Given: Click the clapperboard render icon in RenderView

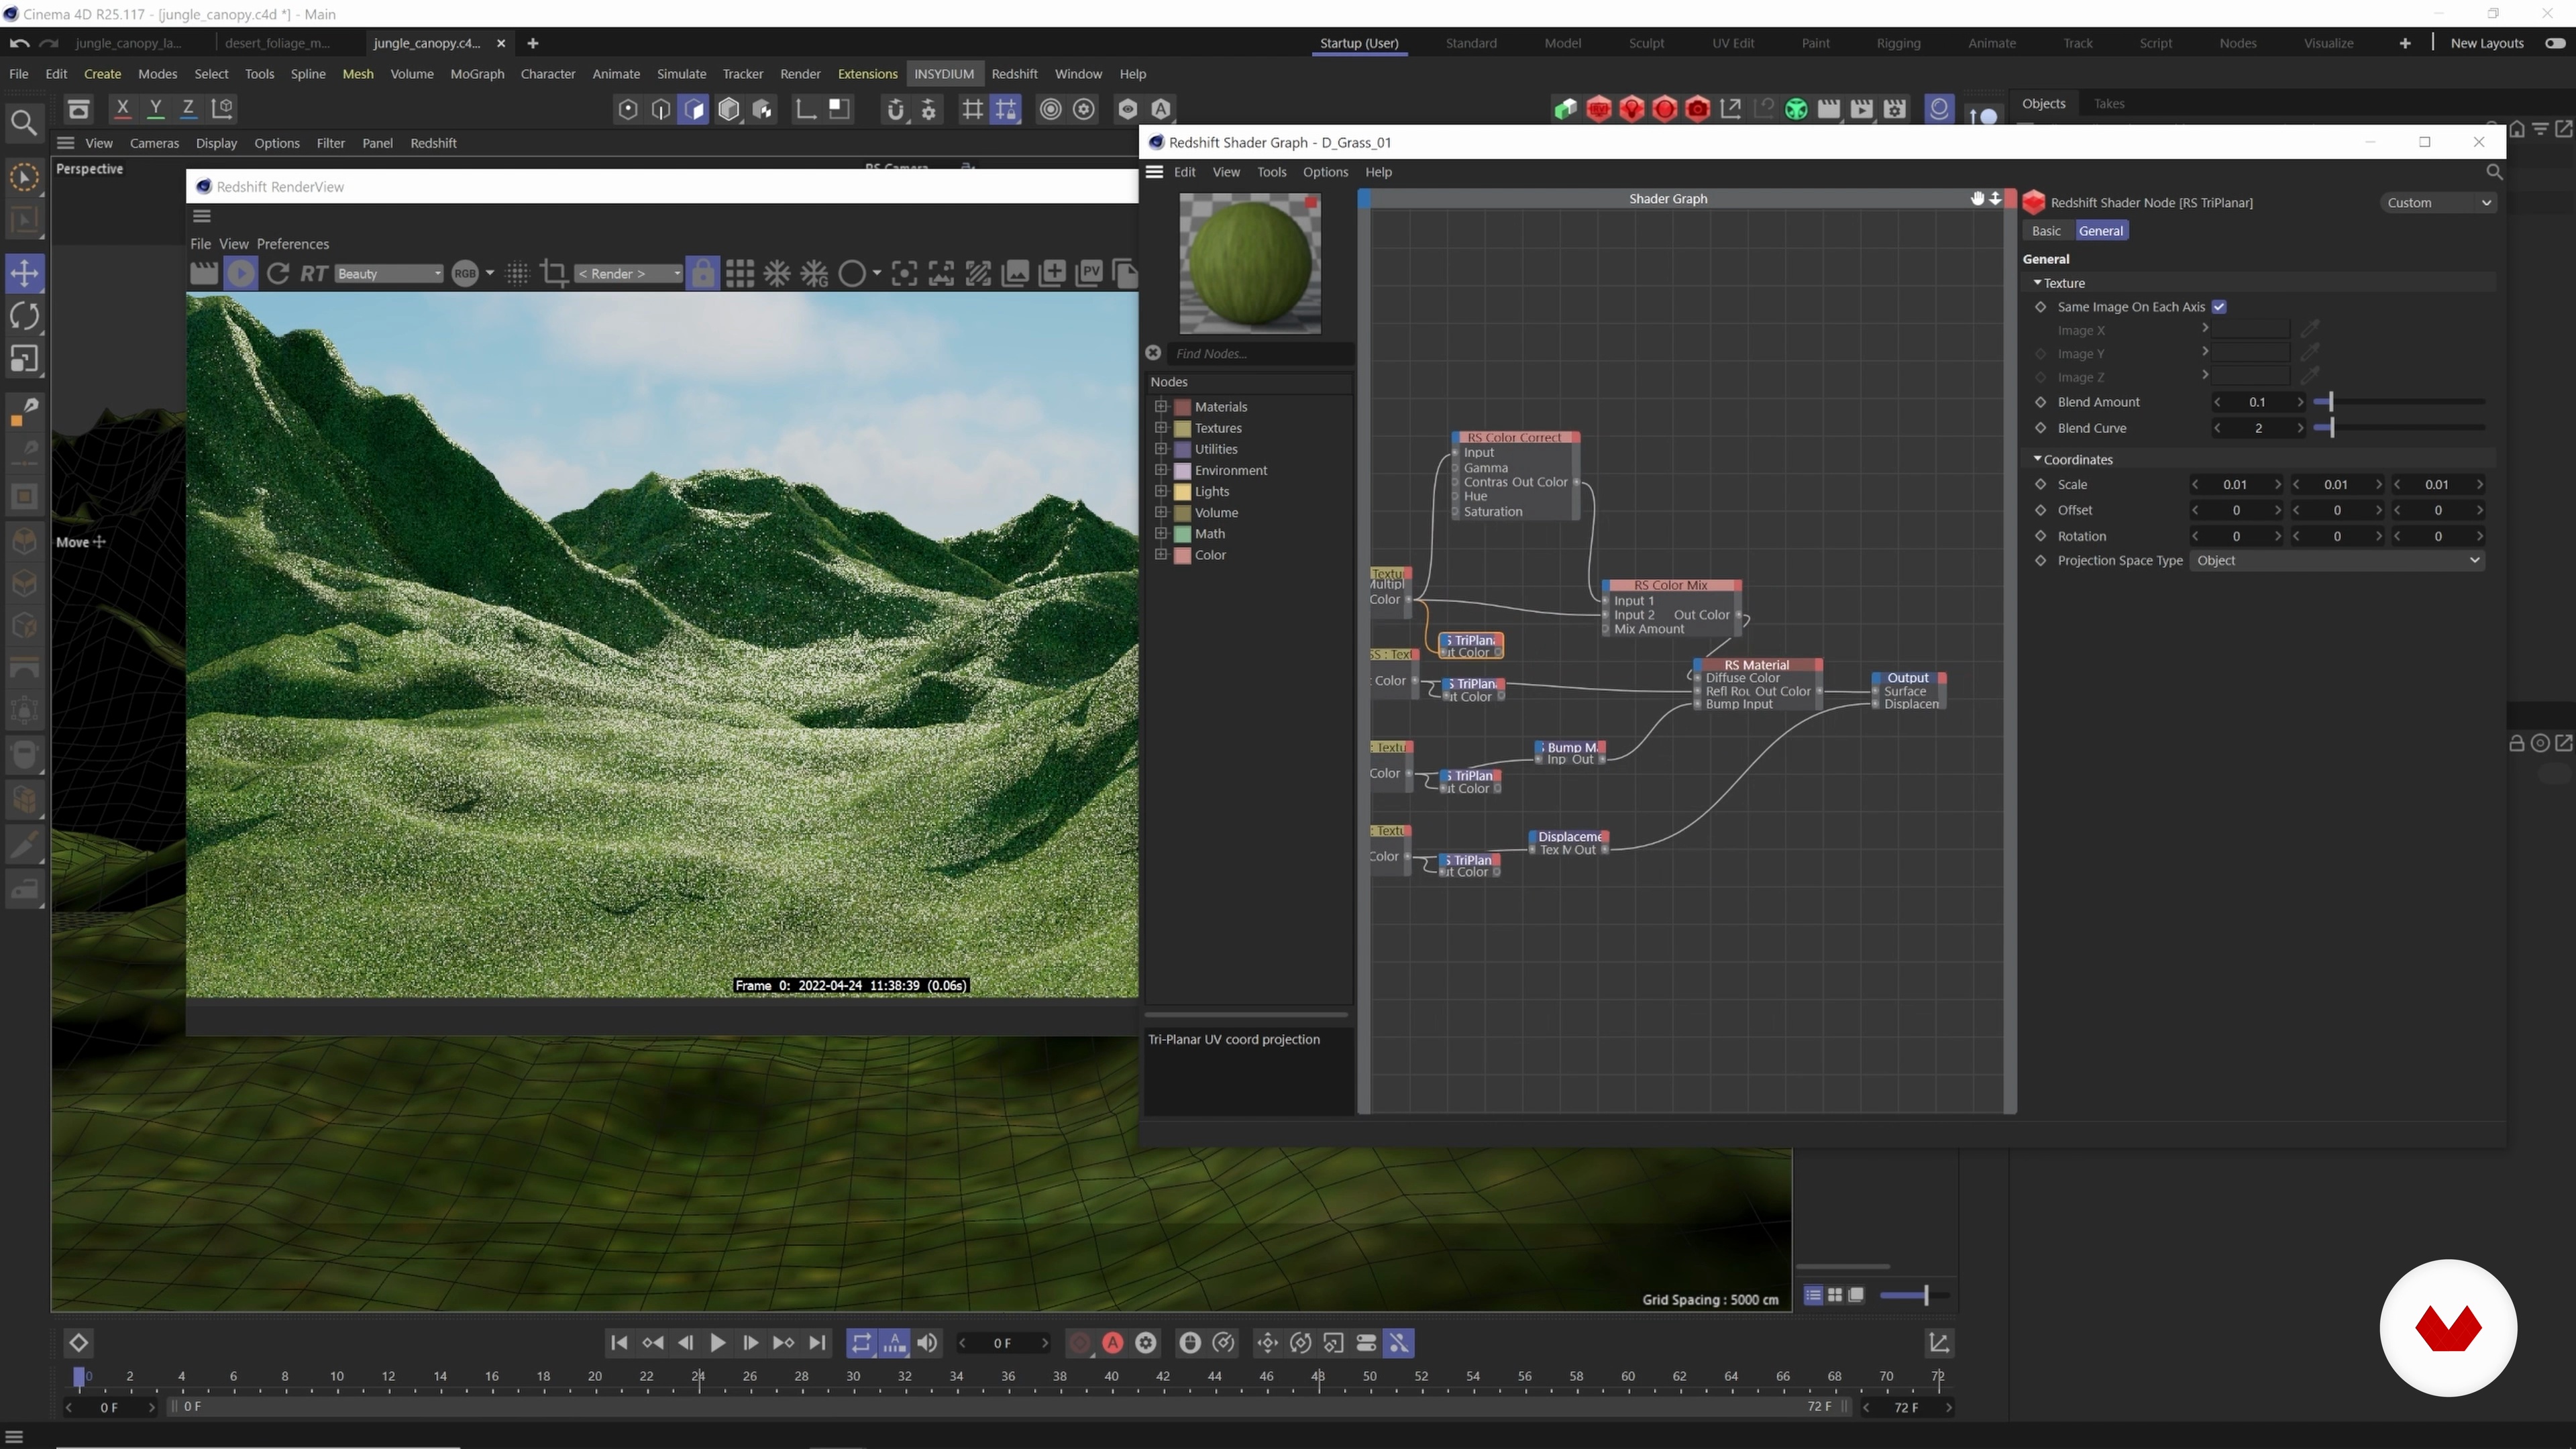Looking at the screenshot, I should click(x=203, y=273).
